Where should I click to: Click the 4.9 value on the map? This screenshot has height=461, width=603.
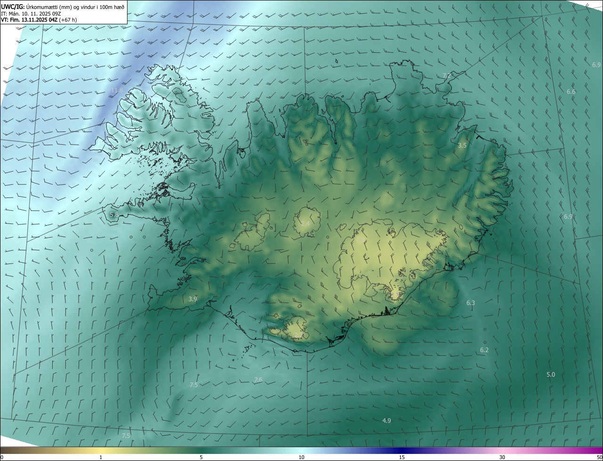point(386,420)
